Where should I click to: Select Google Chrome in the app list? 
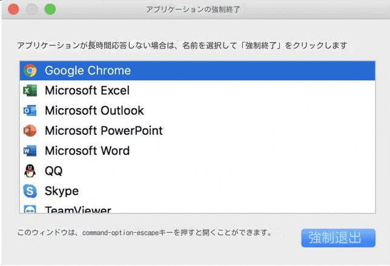click(197, 71)
